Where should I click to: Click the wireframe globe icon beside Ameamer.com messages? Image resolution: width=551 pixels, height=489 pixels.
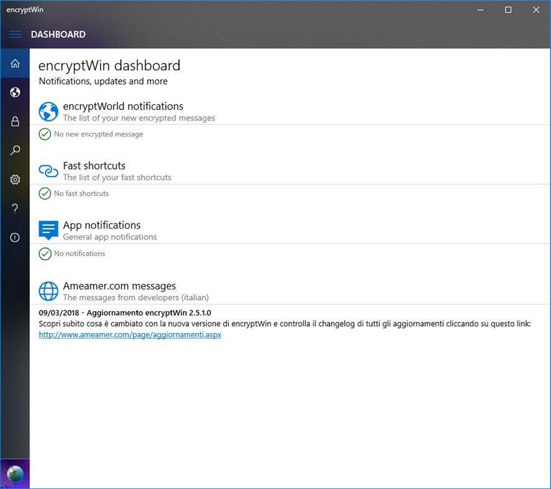48,291
